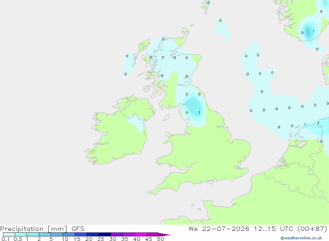
Task: Pick the 10–15 mm legend swatch
Action: coord(69,234)
